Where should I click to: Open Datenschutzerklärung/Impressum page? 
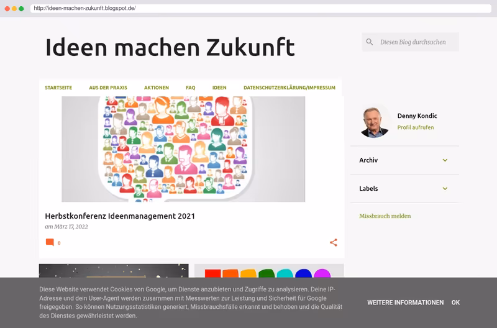pyautogui.click(x=290, y=88)
